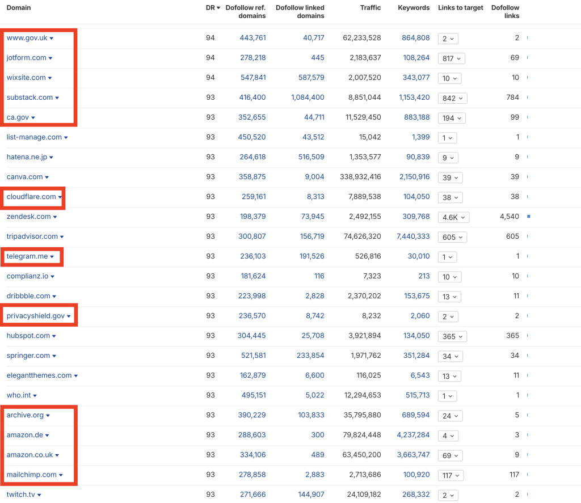Open the complianz.io domain link
Viewport: 581px width, 503px height.
(x=27, y=276)
